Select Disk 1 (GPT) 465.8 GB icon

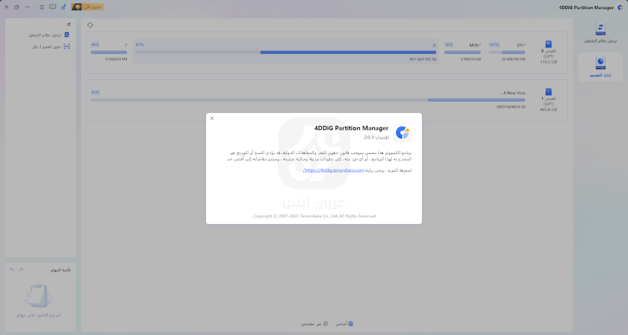[548, 92]
